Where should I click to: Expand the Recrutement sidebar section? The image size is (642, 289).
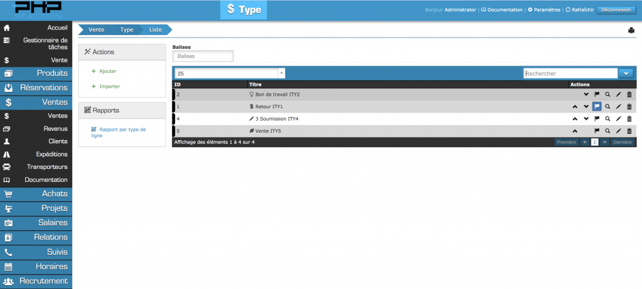click(36, 281)
